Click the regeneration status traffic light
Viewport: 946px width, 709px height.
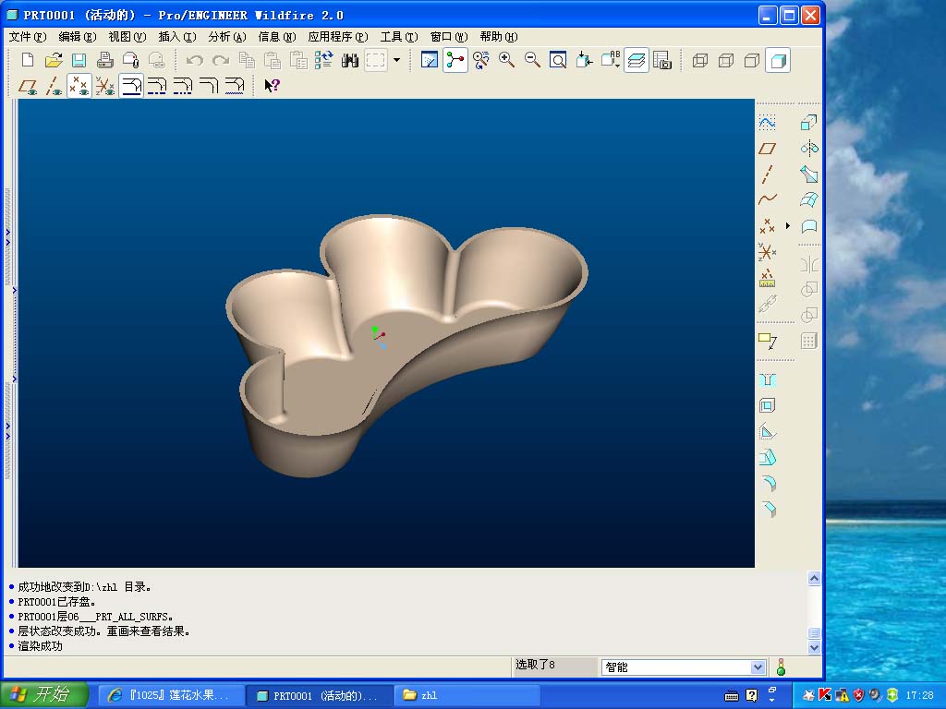(x=782, y=667)
